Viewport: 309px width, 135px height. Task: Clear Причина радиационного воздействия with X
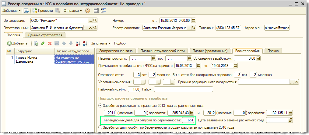point(297,82)
